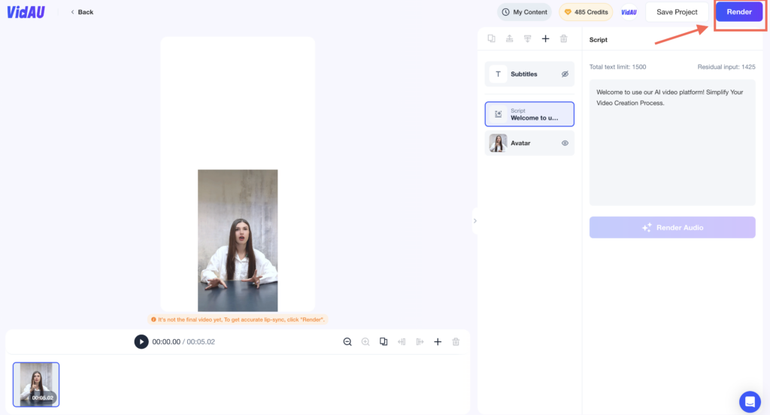This screenshot has width=770, height=415.
Task: Add a scene with timeline plus icon
Action: [x=438, y=342]
